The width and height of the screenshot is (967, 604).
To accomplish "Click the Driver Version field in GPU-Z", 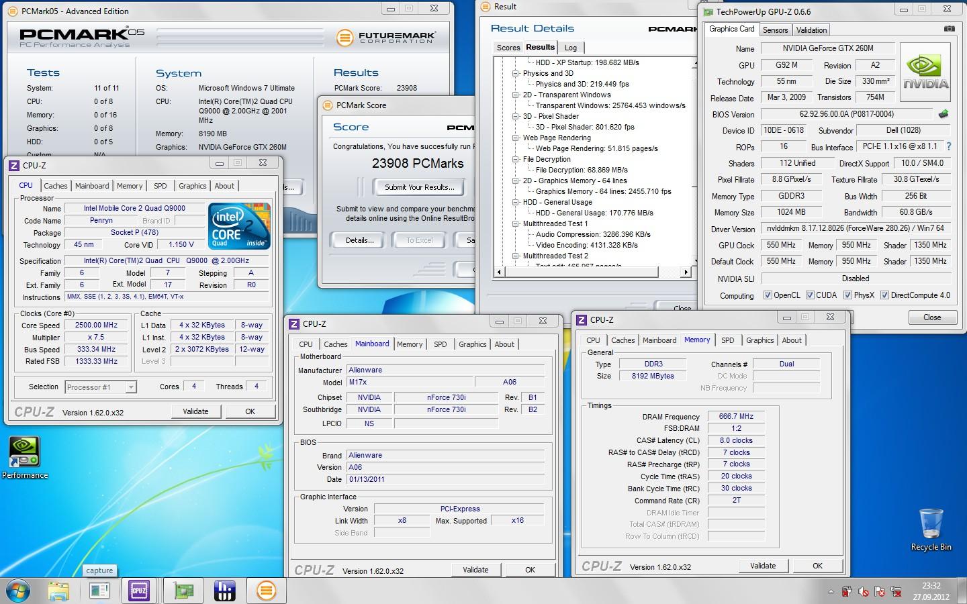I will click(x=856, y=229).
